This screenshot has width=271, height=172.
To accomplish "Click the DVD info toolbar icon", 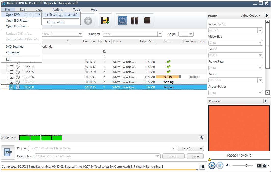I will 88,21.
